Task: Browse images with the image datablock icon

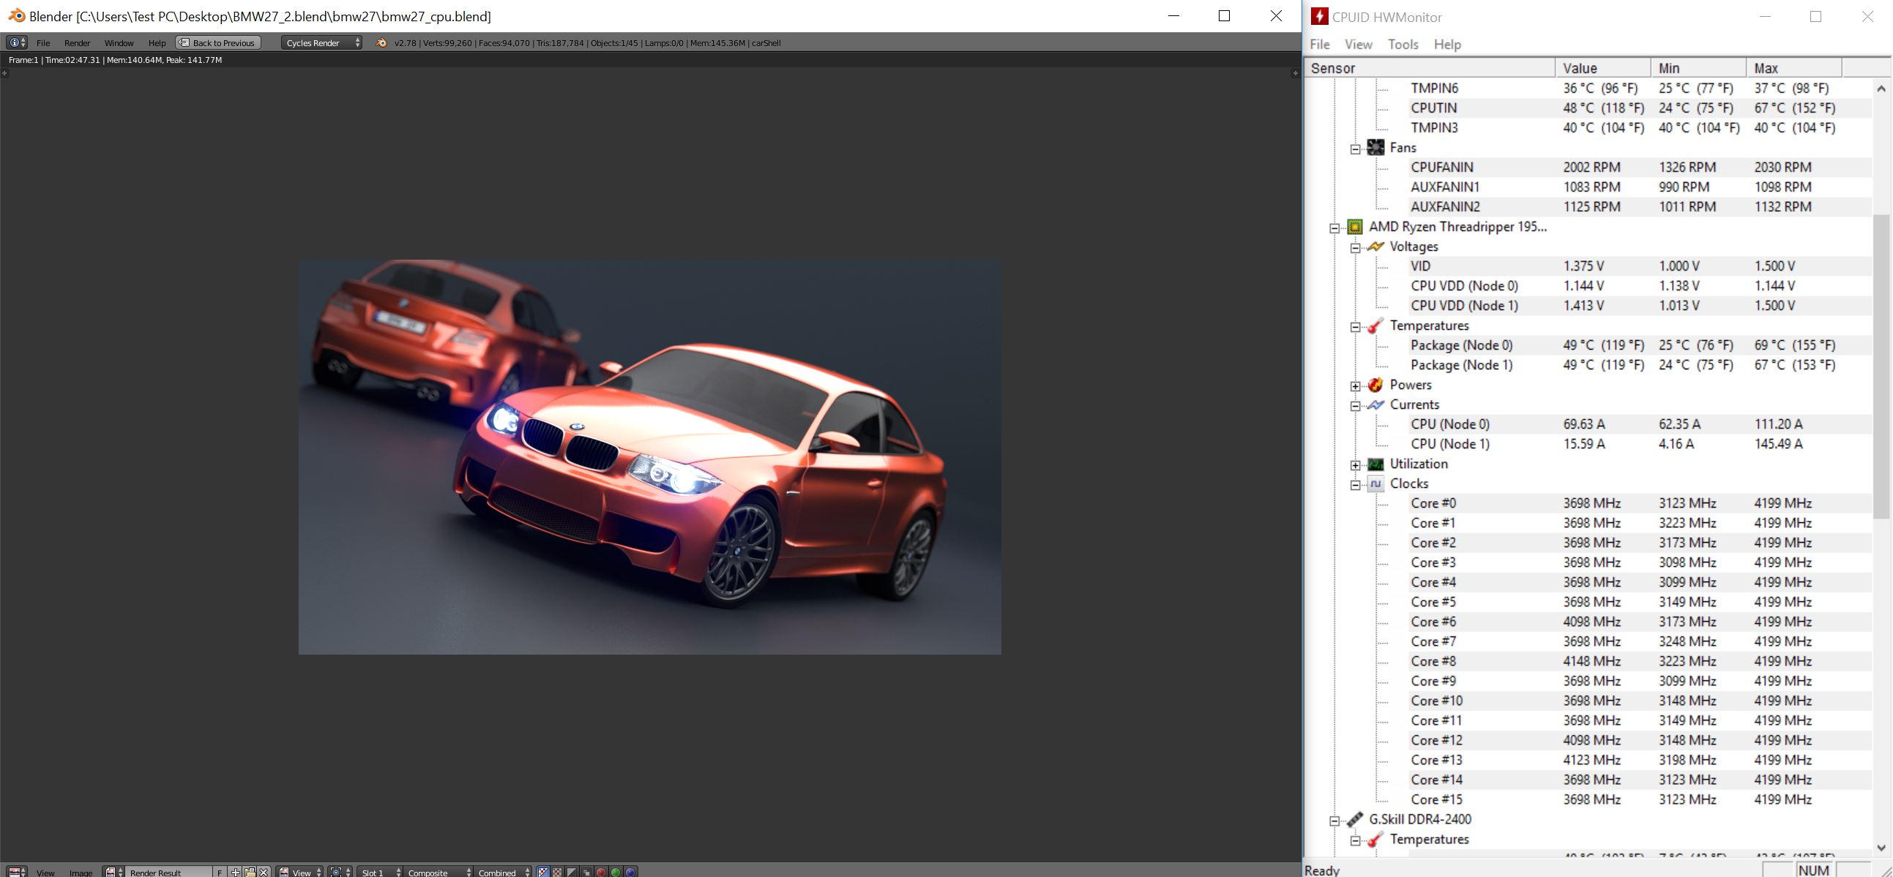Action: point(114,873)
